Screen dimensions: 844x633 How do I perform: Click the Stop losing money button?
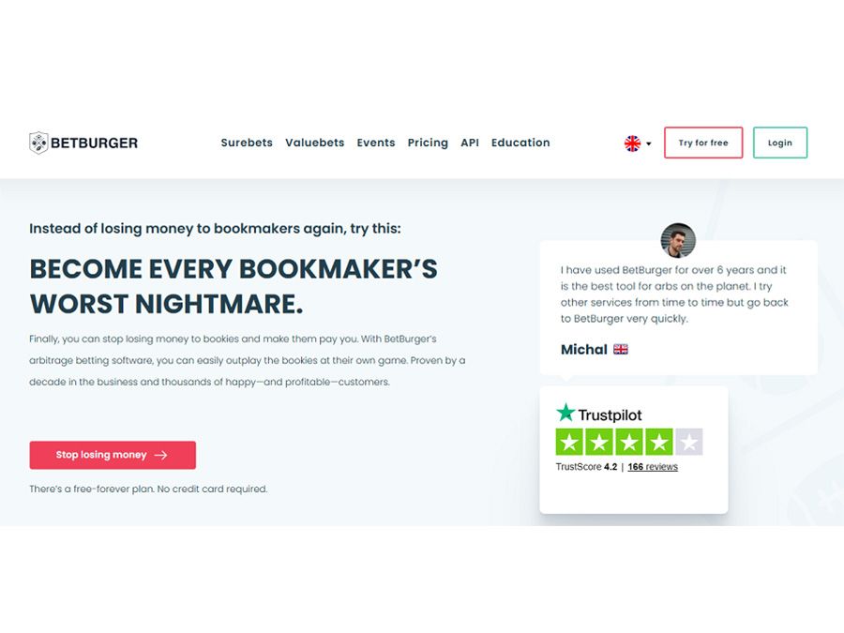113,456
